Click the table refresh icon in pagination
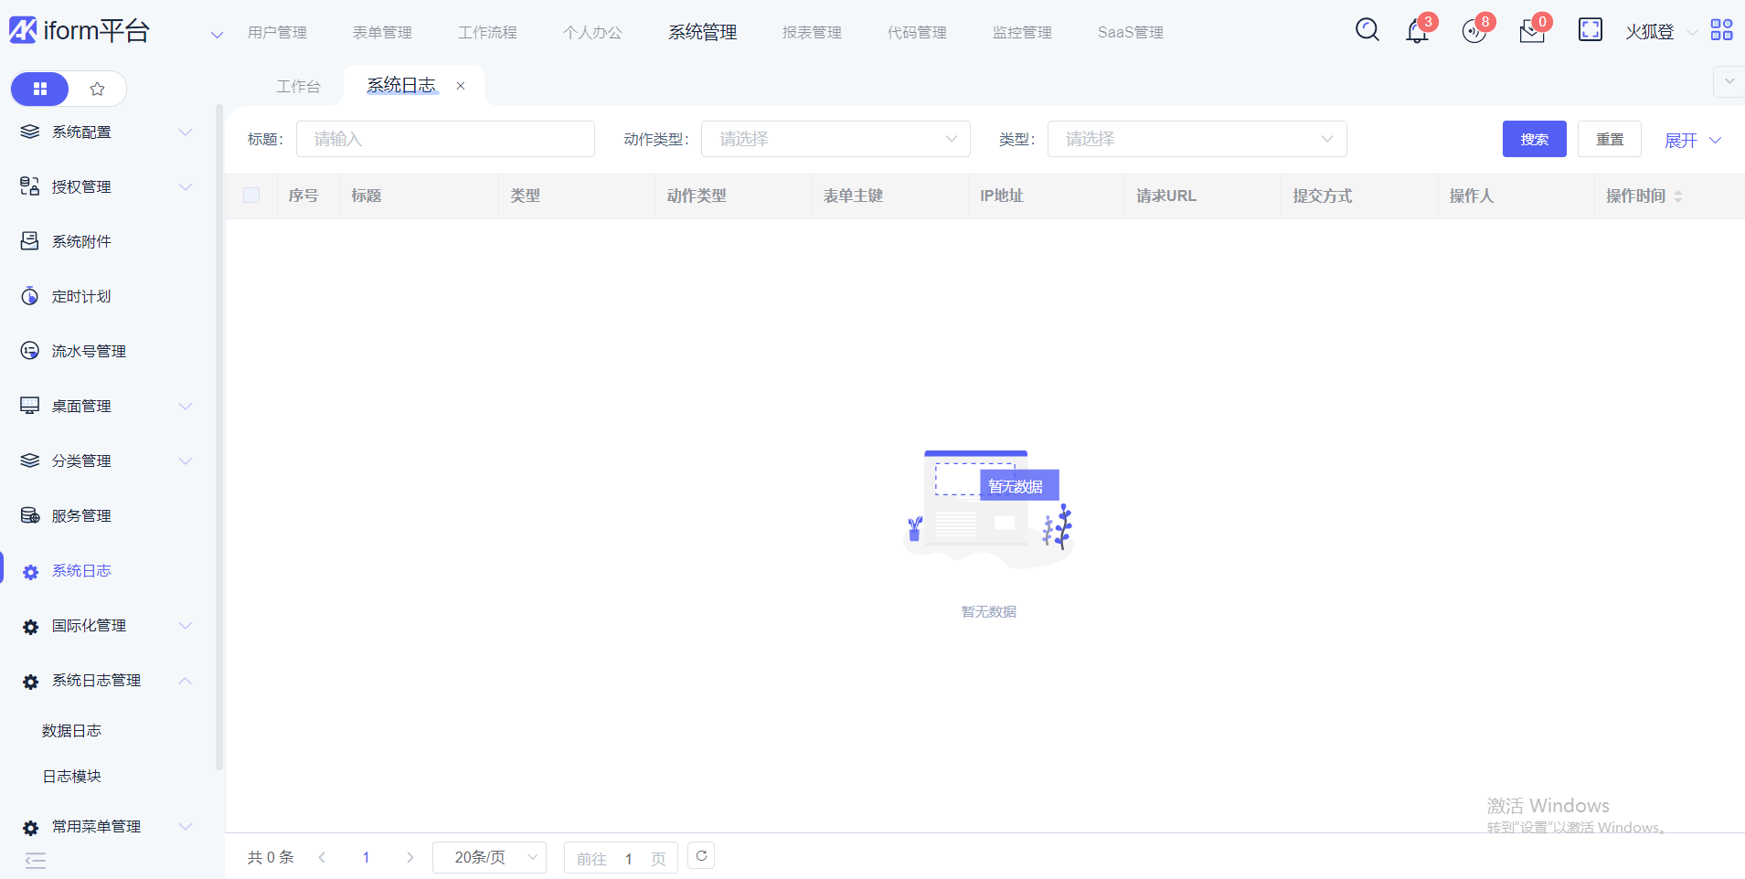Image resolution: width=1745 pixels, height=879 pixels. 701,856
